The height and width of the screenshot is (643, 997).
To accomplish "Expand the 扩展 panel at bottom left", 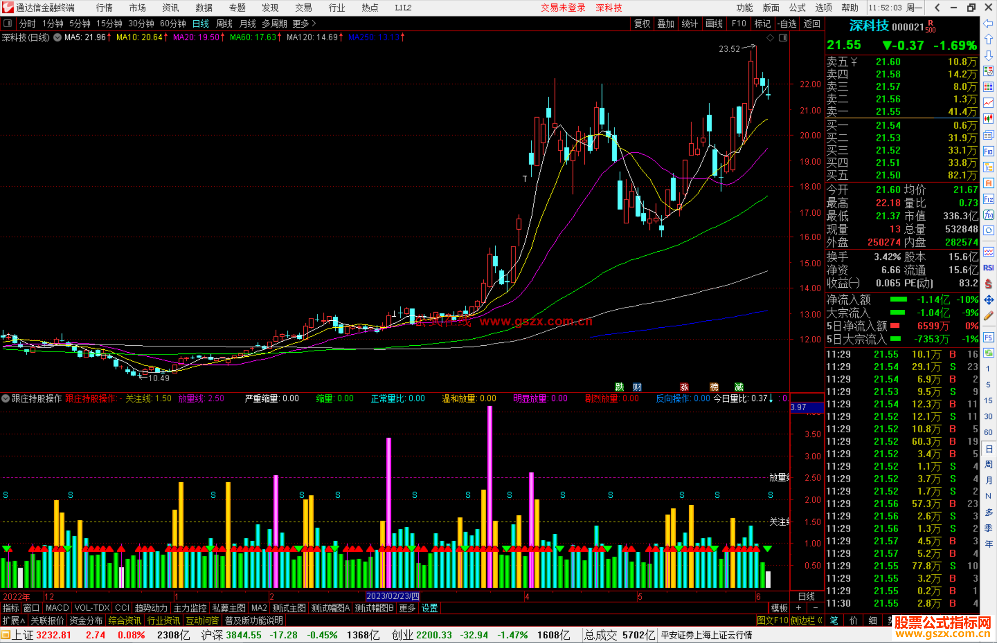I will coord(14,620).
